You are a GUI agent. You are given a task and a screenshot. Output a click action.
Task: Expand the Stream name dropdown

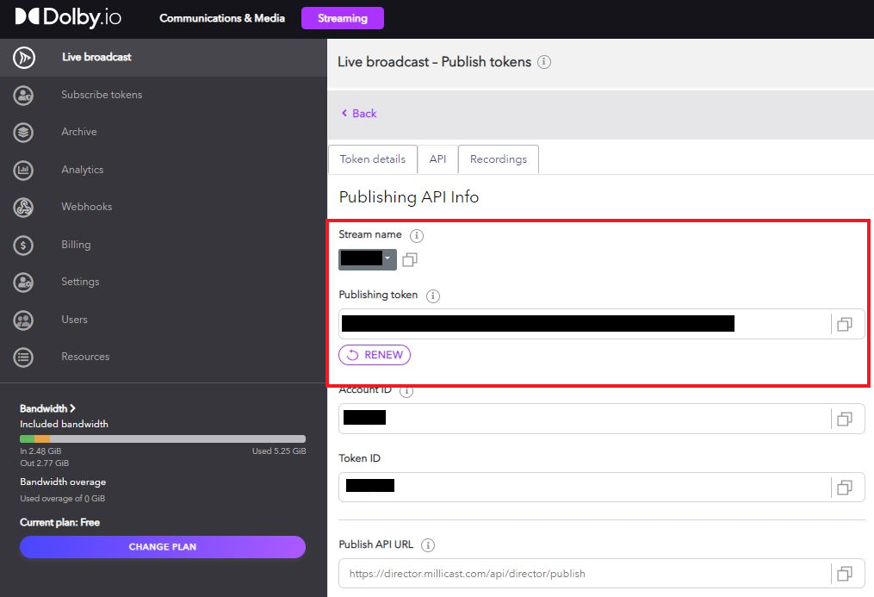387,259
